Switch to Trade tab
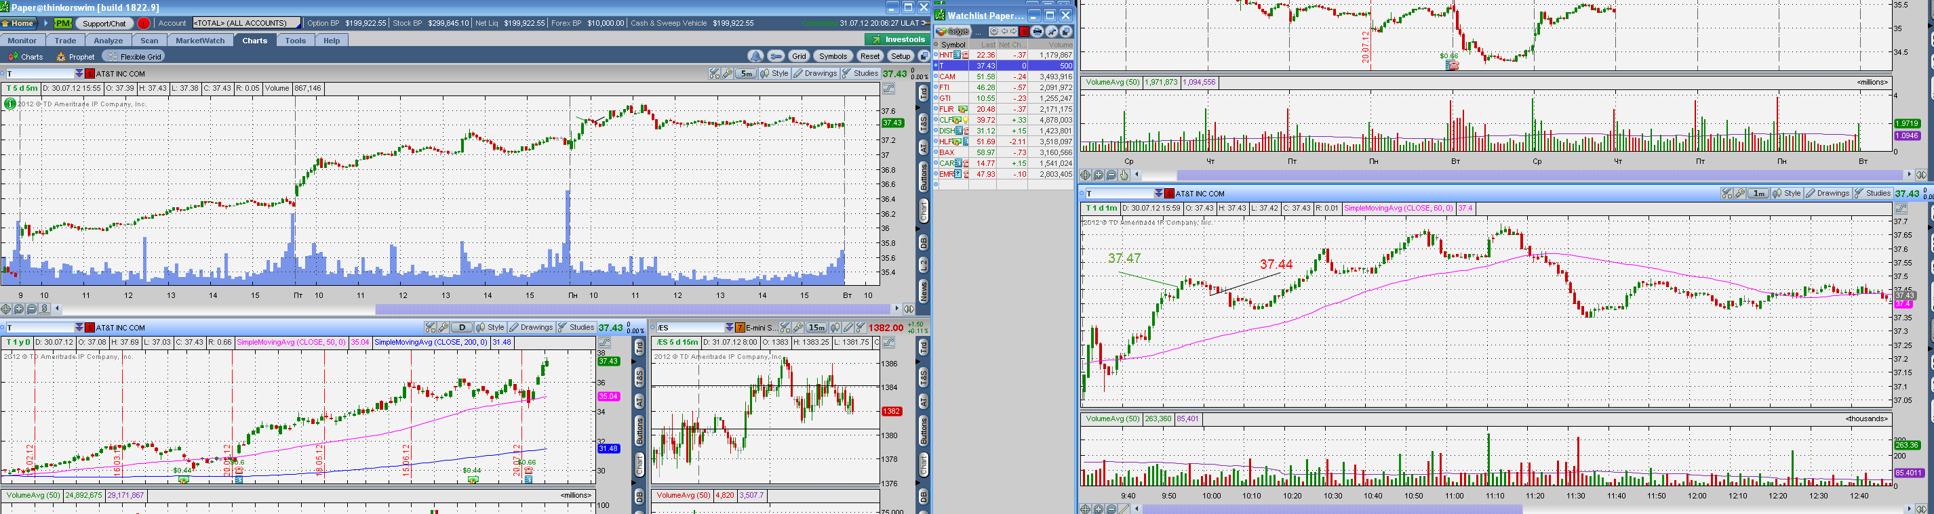Image resolution: width=1934 pixels, height=514 pixels. click(x=65, y=41)
